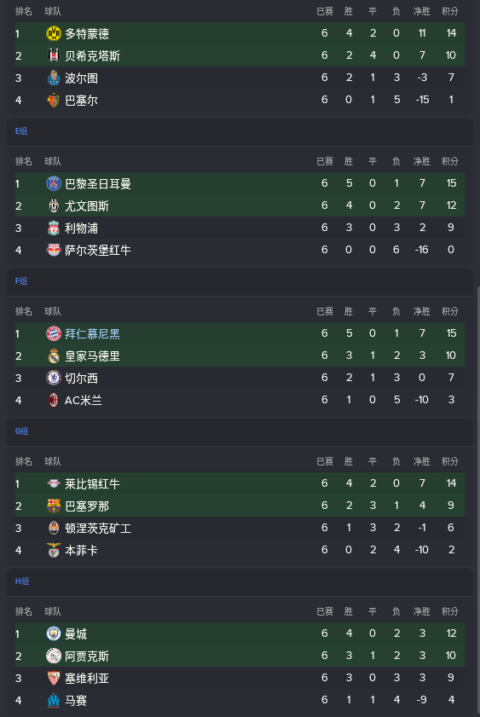Select the 尤文图斯 team row
Image resolution: width=480 pixels, height=717 pixels.
pos(240,205)
